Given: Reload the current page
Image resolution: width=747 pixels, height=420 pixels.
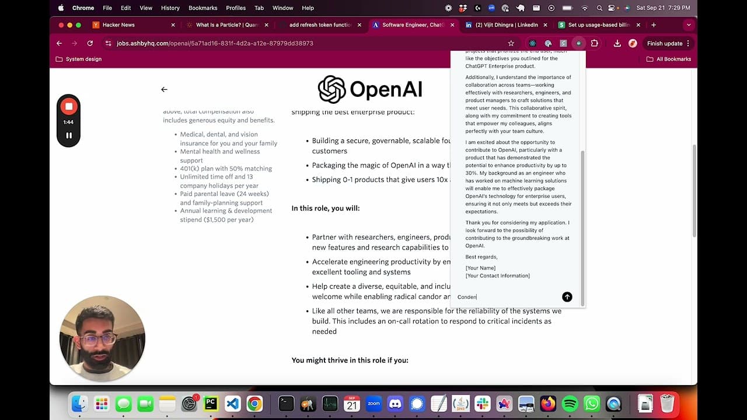Looking at the screenshot, I should click(x=90, y=43).
